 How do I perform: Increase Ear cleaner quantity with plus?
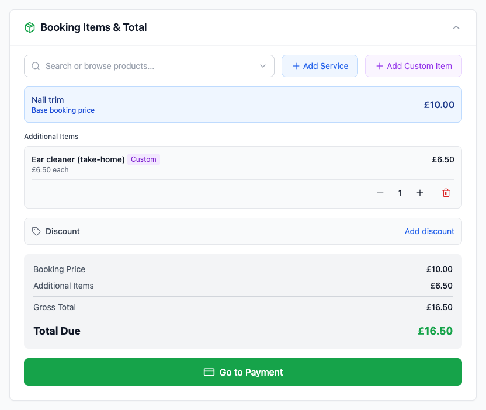pyautogui.click(x=419, y=193)
